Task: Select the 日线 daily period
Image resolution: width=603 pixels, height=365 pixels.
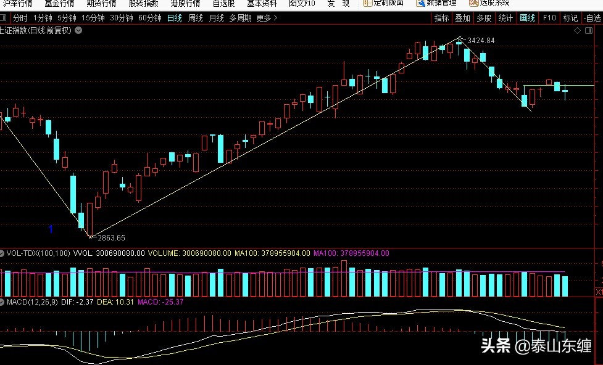Action: point(175,18)
